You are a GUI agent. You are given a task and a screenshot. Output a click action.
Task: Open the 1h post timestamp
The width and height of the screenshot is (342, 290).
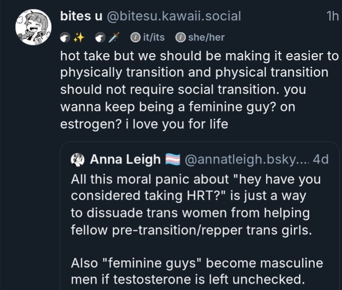pos(332,16)
